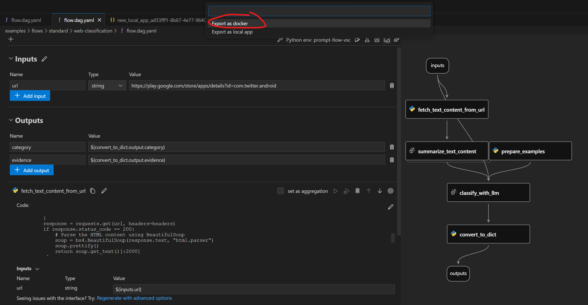
Task: Click copy icon next to fetch_text_content_from_url
Action: pyautogui.click(x=93, y=191)
